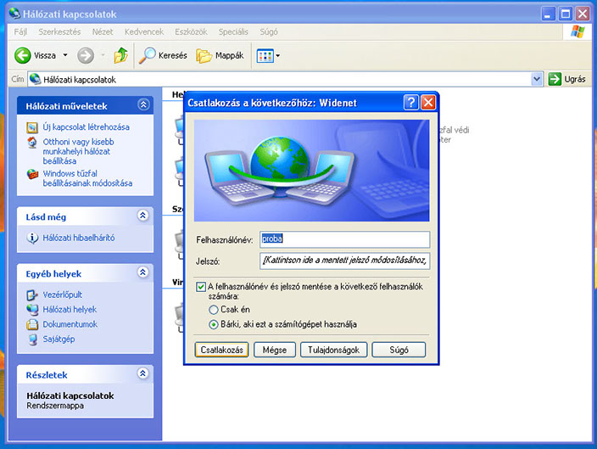Collapse the Lásd még panel

click(x=142, y=216)
